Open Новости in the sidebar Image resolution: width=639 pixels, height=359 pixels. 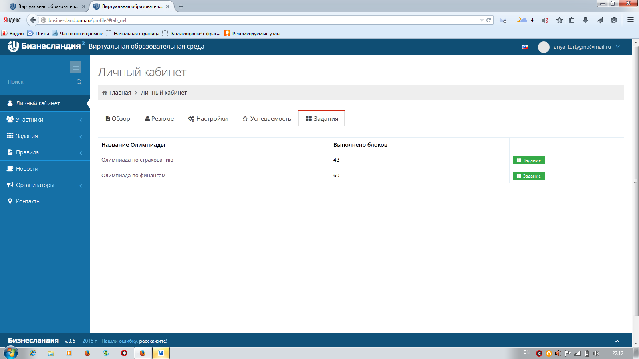pos(45,169)
